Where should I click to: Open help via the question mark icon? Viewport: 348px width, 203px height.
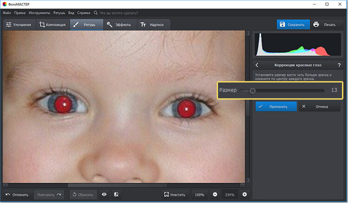[339, 65]
